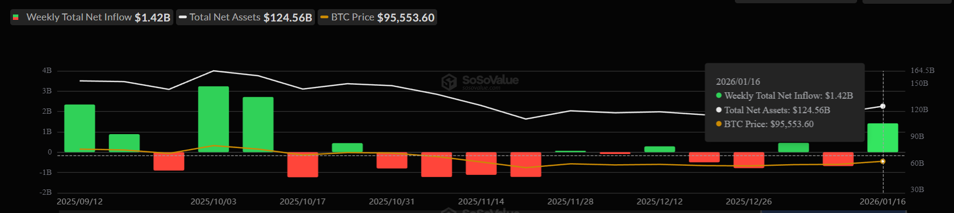
Task: Click the 2025/09/12 x-axis date label
Action: (x=80, y=202)
